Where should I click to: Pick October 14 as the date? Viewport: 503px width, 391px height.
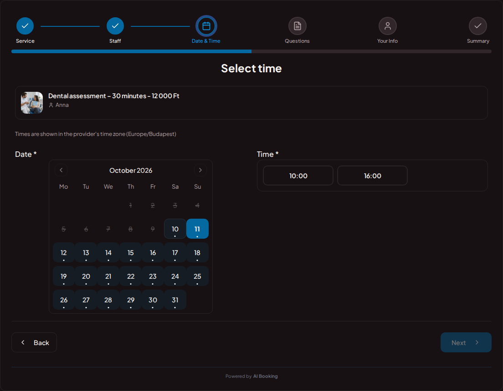tap(108, 252)
